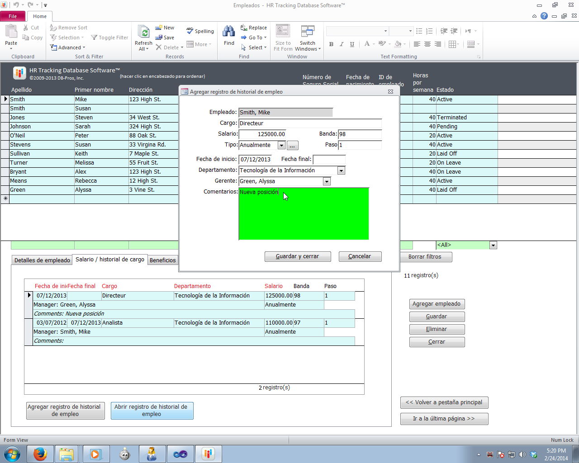
Task: Click Size to Fit Form icon
Action: [283, 32]
